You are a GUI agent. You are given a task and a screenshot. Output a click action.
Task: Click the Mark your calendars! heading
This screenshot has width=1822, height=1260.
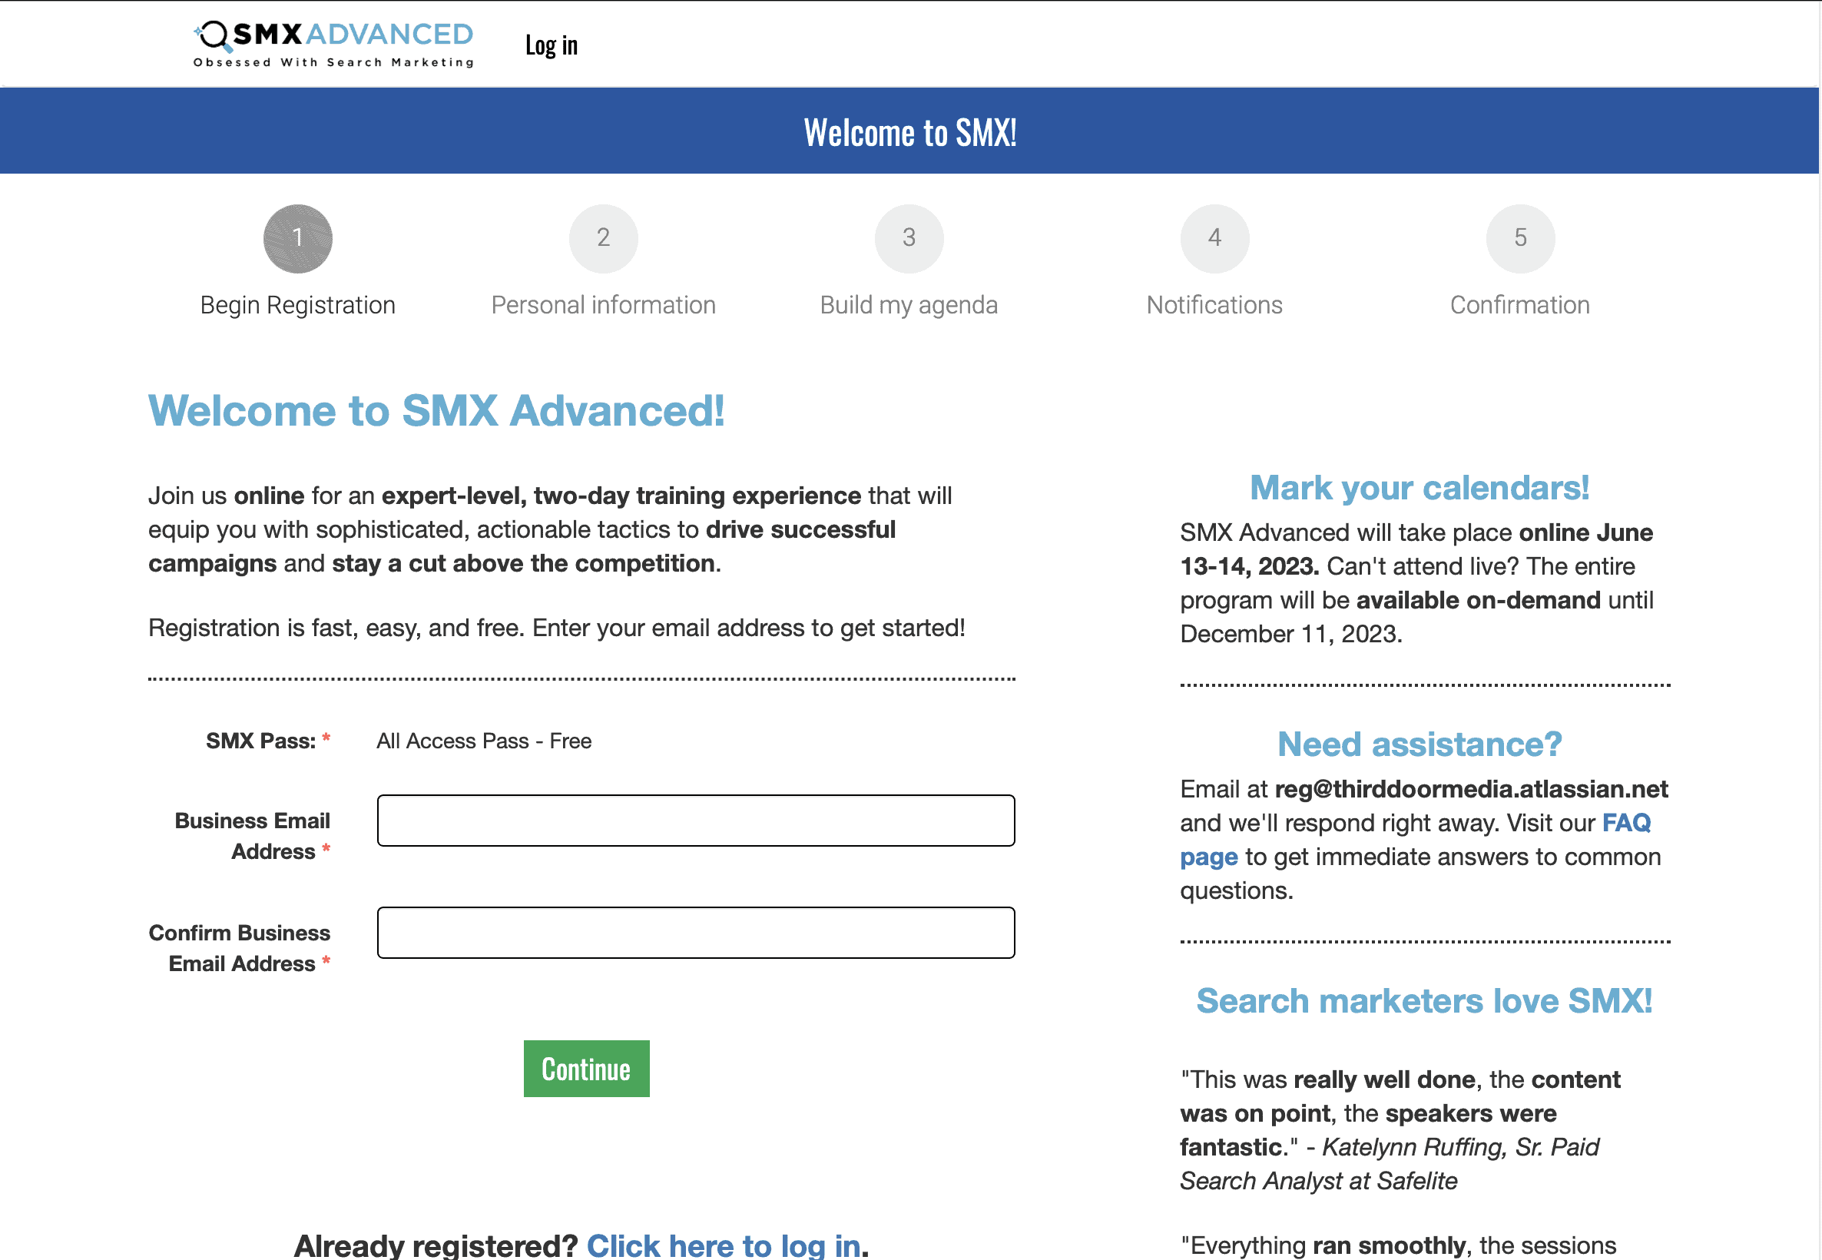[x=1420, y=488]
